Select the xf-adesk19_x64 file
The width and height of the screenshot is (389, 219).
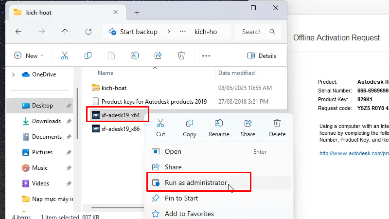point(116,115)
